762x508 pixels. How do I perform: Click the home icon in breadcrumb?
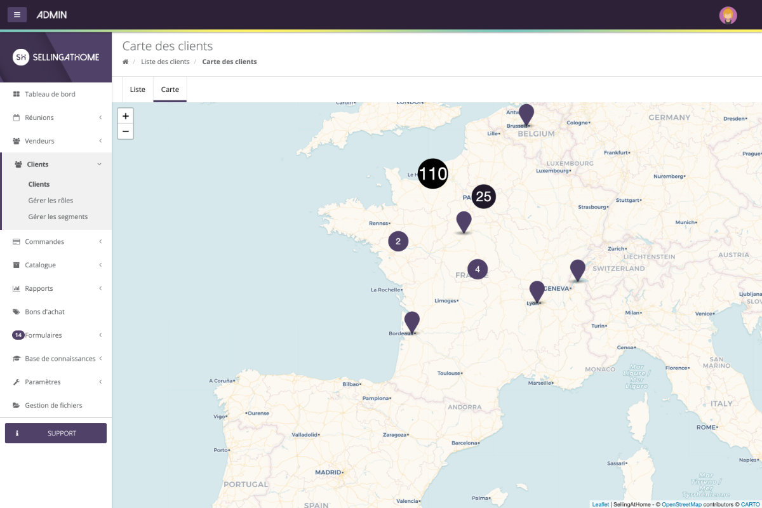coord(126,62)
